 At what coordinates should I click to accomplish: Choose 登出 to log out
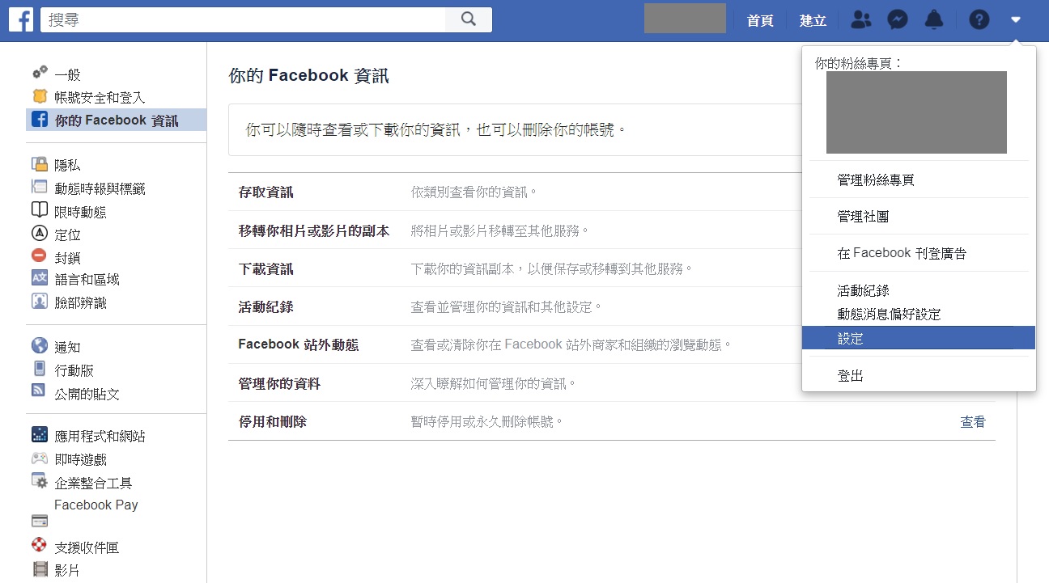click(x=850, y=375)
